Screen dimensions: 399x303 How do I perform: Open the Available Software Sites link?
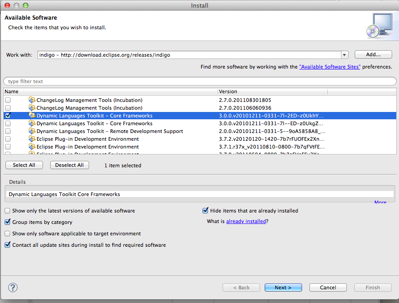tap(330, 67)
